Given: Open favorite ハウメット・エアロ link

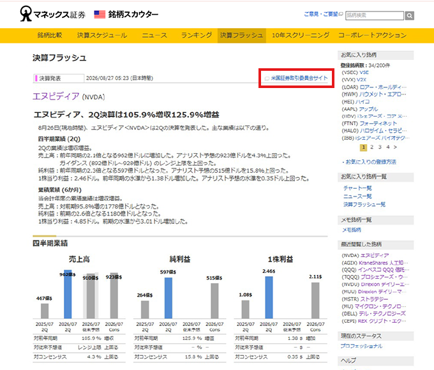Looking at the screenshot, I should point(383,94).
